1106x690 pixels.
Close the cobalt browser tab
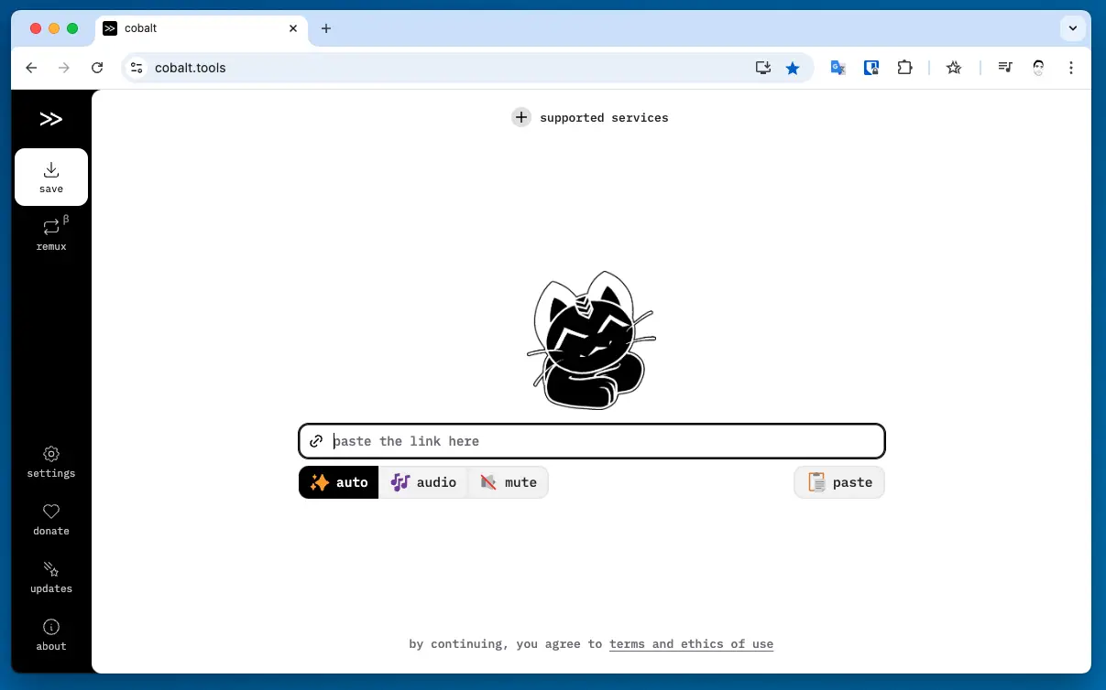293,28
